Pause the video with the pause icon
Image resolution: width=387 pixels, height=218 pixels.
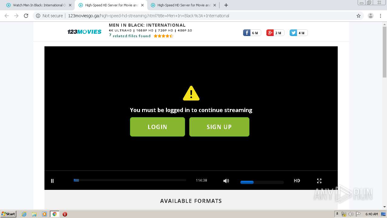[52, 181]
